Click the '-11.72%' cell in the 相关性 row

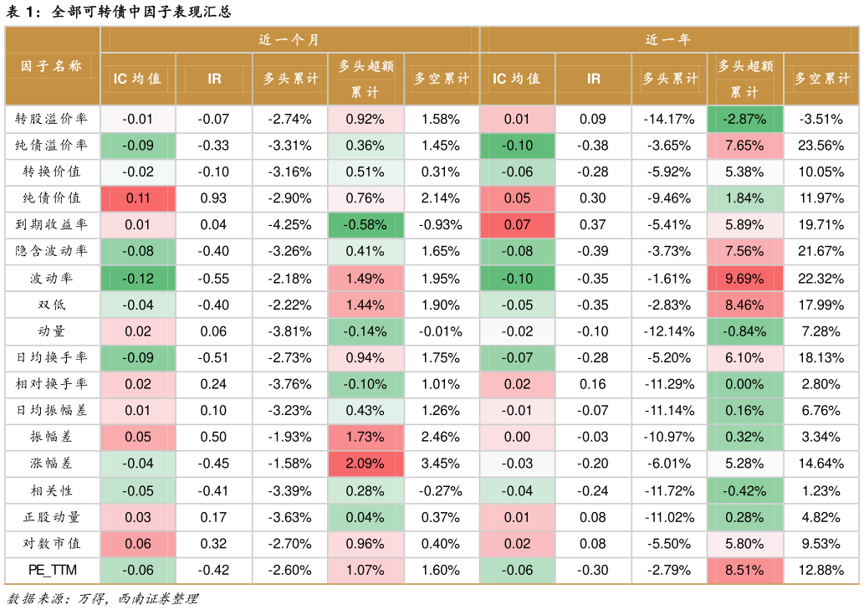669,491
